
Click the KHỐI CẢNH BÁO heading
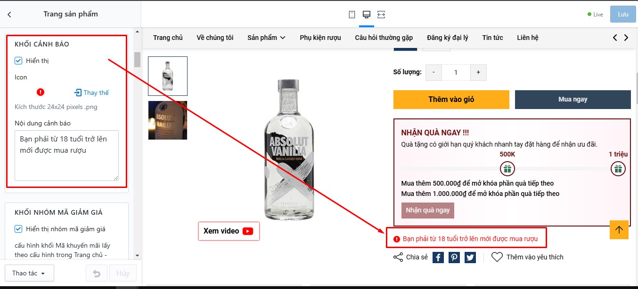[x=42, y=44]
